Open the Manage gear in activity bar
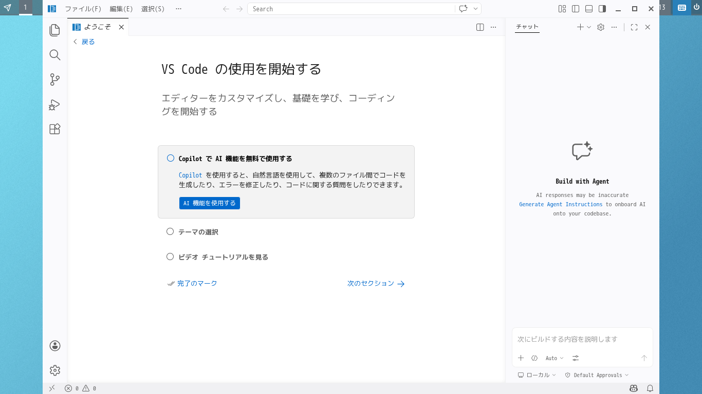 click(x=54, y=370)
